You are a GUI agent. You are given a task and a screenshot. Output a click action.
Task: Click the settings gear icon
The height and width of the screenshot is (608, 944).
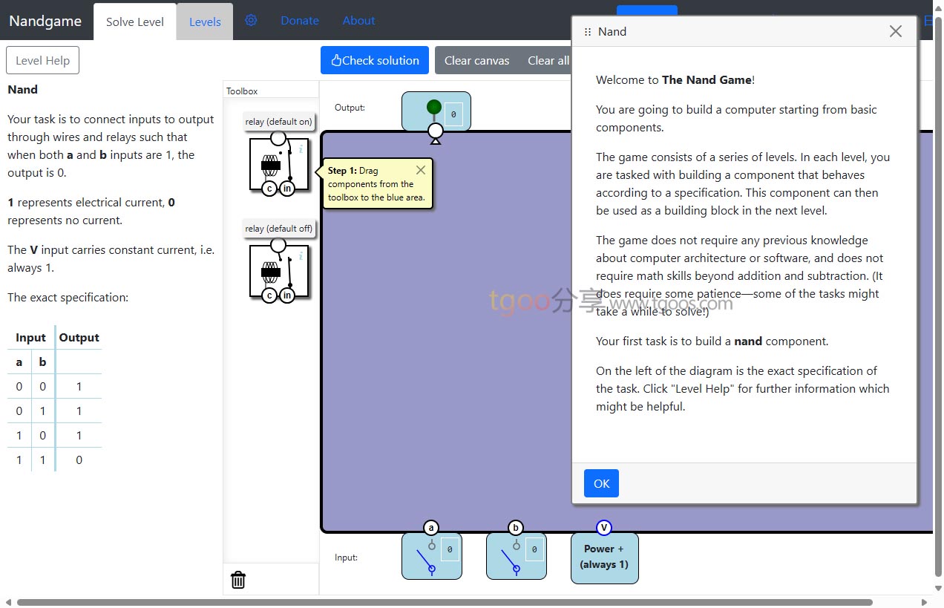tap(251, 21)
